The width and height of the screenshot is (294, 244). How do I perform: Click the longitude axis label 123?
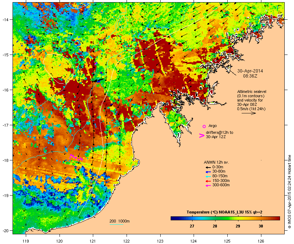pos(160,241)
